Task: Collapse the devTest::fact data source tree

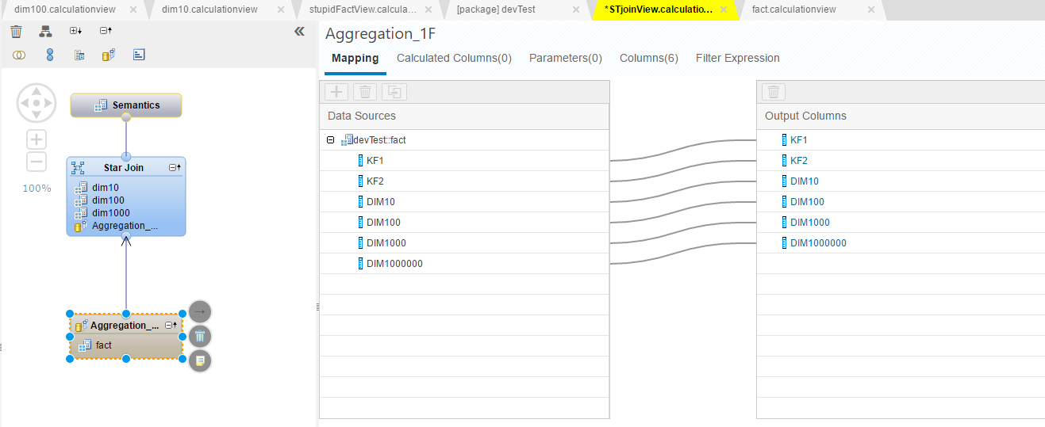Action: click(x=330, y=139)
